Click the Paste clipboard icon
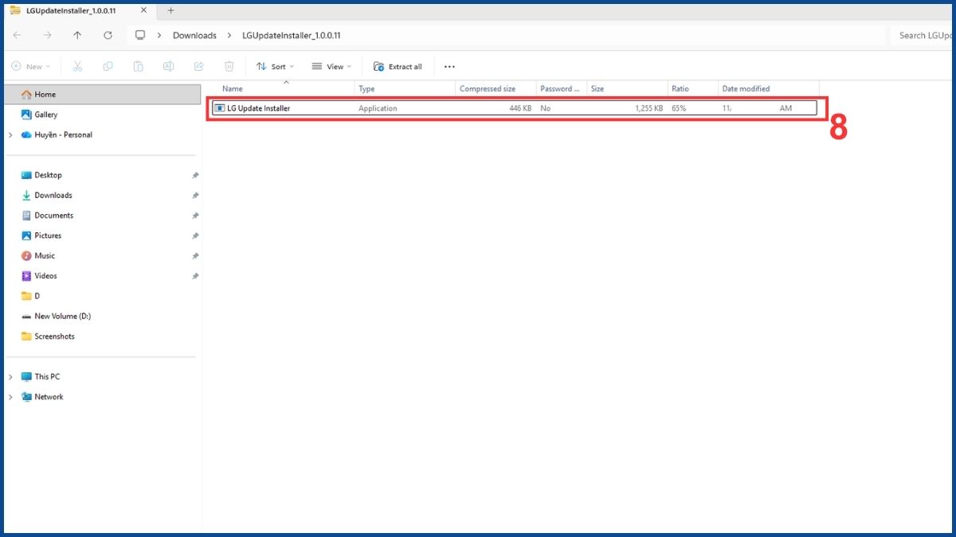 coord(138,67)
